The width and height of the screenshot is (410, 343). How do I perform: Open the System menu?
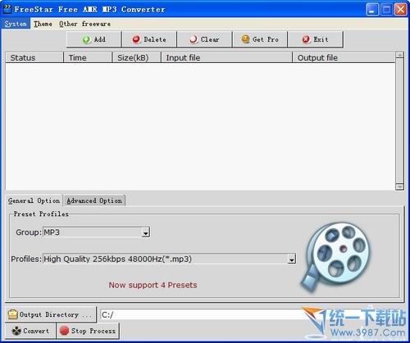(16, 24)
